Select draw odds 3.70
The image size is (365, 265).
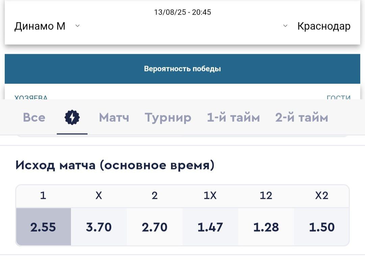[99, 227]
